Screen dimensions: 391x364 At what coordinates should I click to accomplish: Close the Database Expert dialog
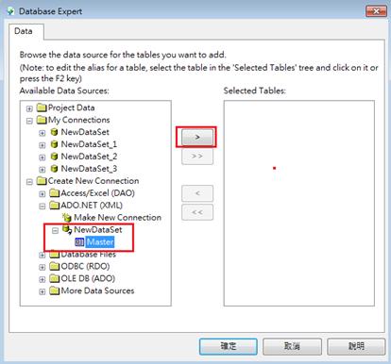(376, 11)
